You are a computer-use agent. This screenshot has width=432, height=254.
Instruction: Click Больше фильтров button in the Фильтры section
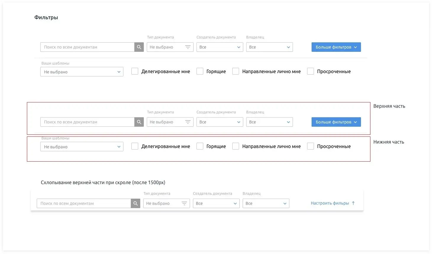(336, 47)
